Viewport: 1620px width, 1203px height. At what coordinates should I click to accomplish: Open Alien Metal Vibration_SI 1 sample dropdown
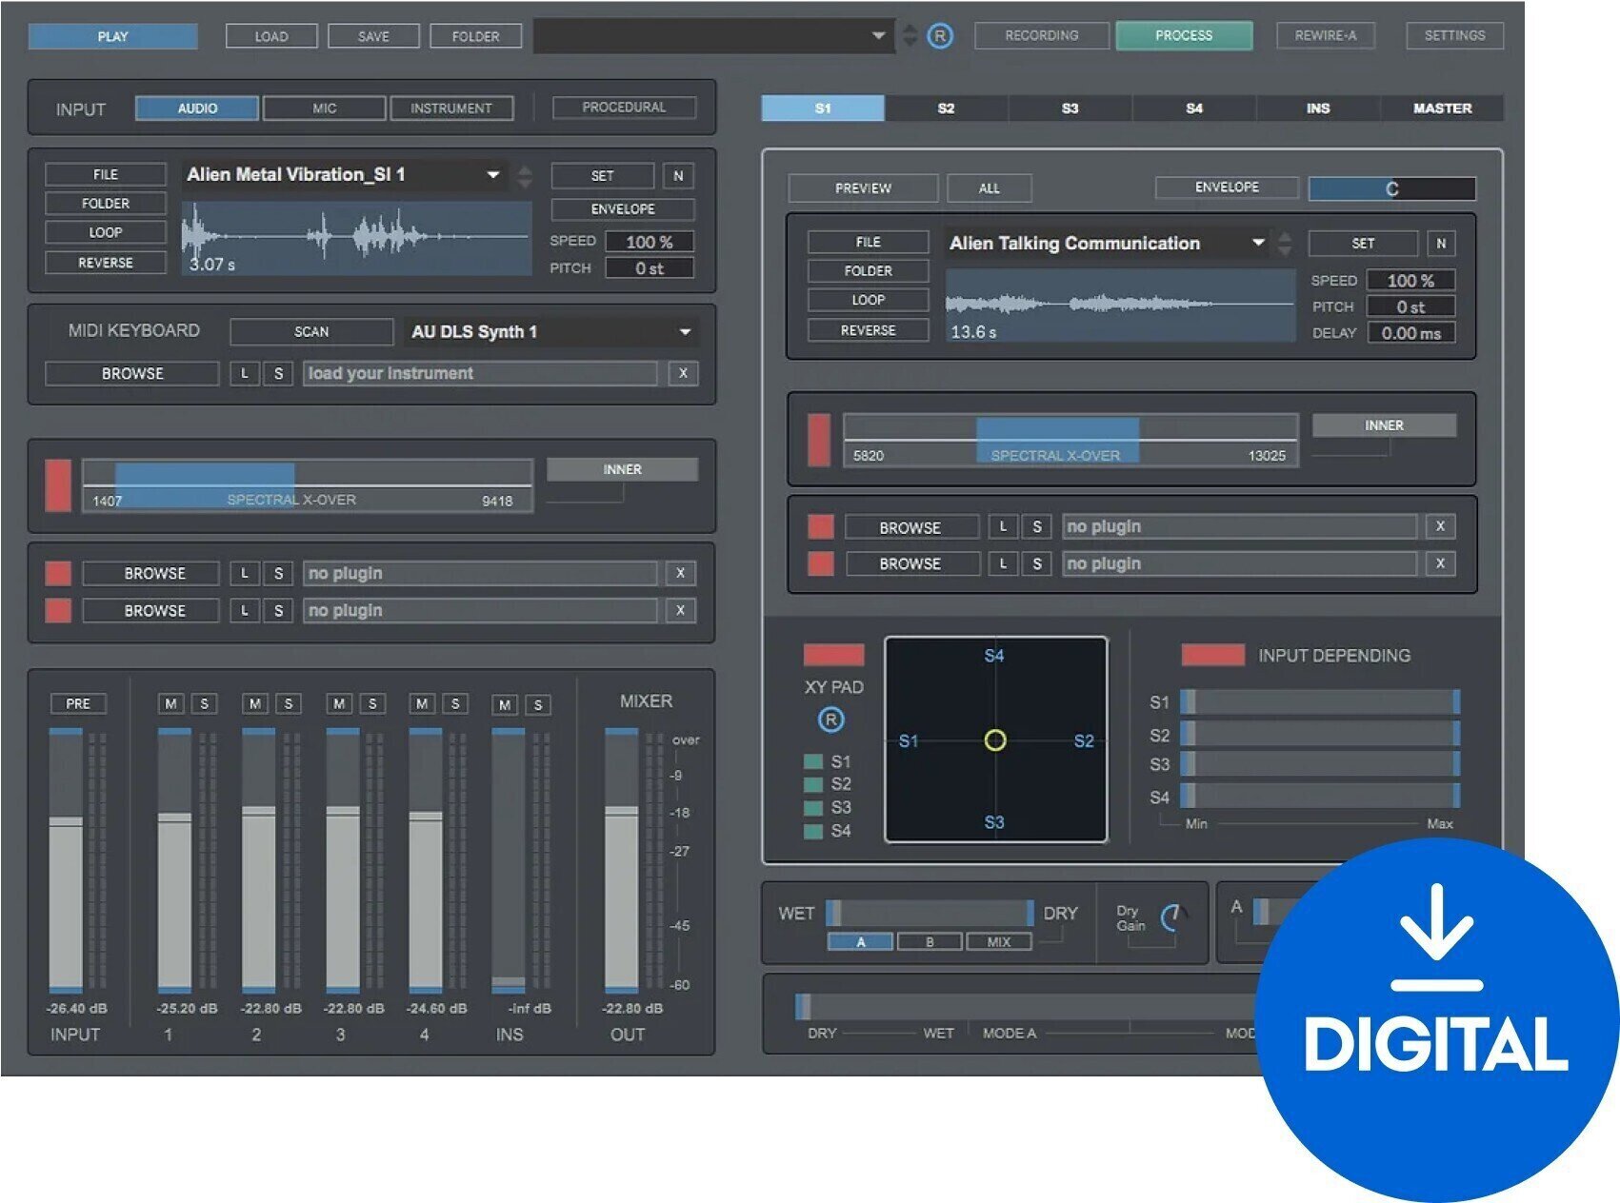[x=344, y=175]
